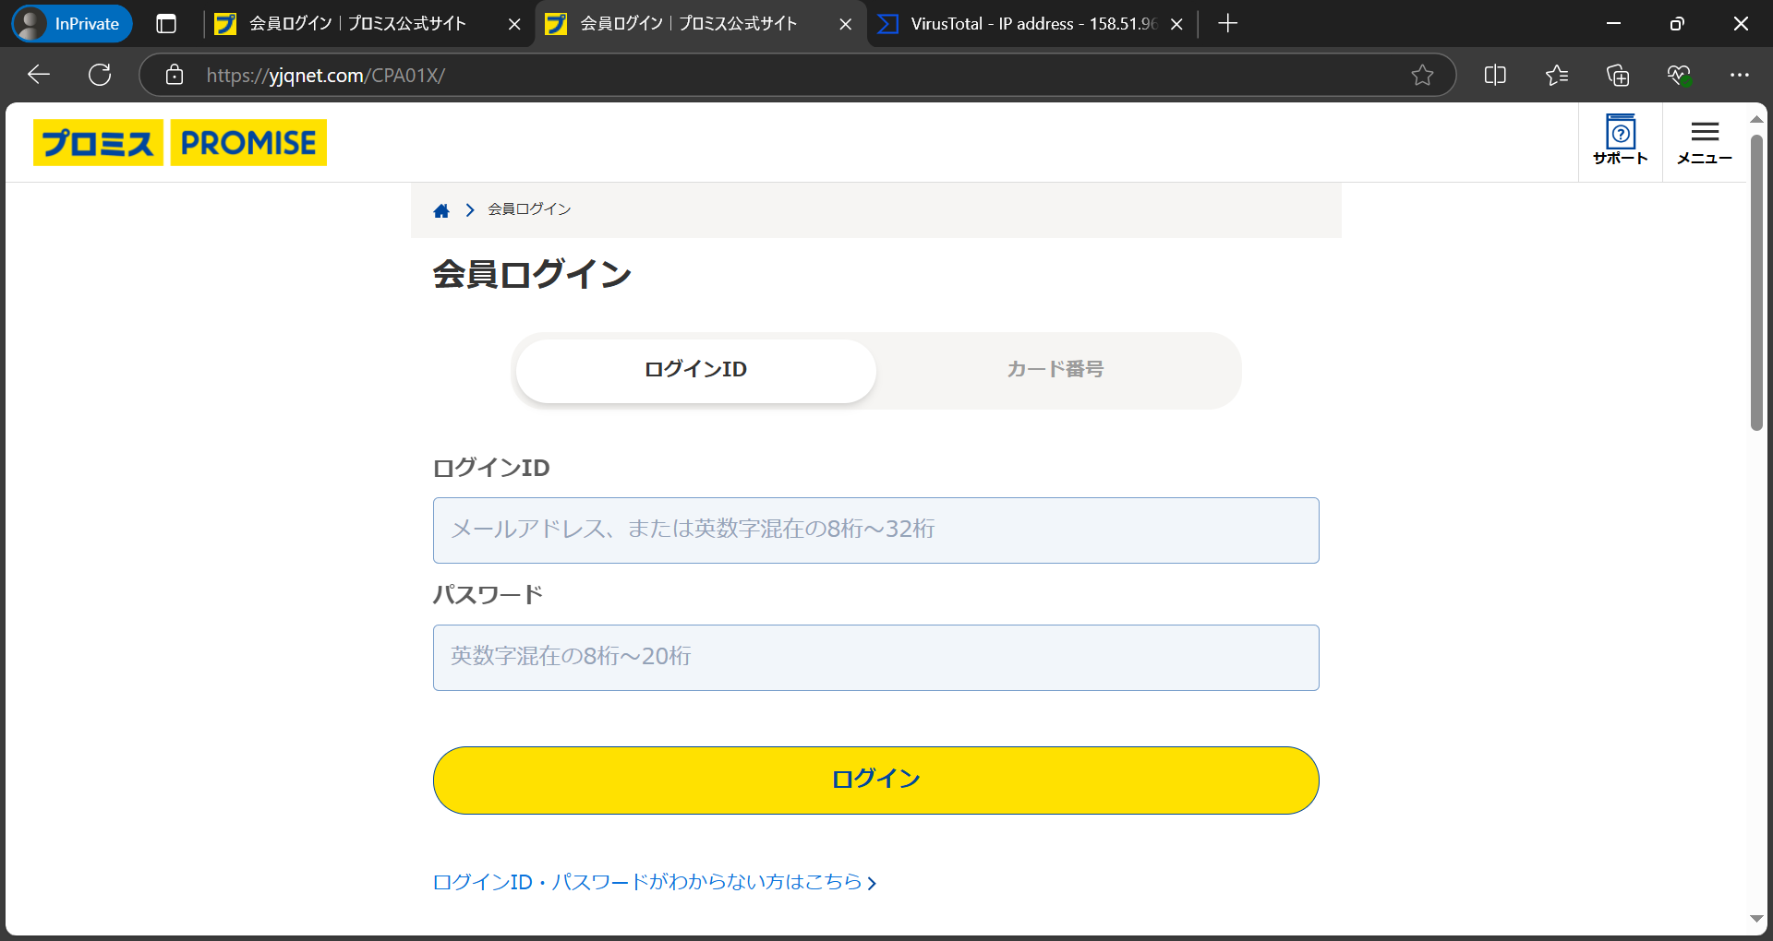Click the scrollbar up arrow
This screenshot has width=1773, height=941.
point(1756,119)
